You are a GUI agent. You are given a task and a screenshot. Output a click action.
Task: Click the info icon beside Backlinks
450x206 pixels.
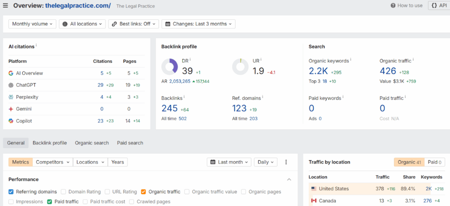(x=184, y=97)
